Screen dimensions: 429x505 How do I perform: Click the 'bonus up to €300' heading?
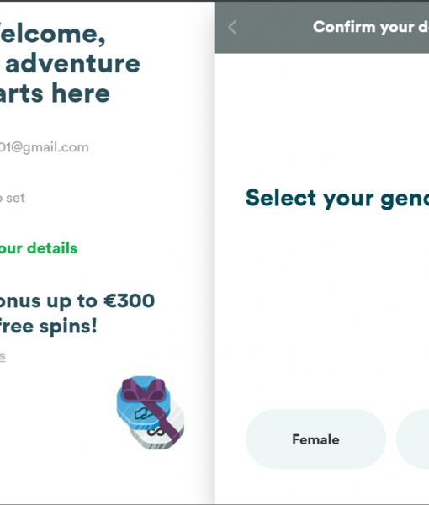pyautogui.click(x=77, y=301)
